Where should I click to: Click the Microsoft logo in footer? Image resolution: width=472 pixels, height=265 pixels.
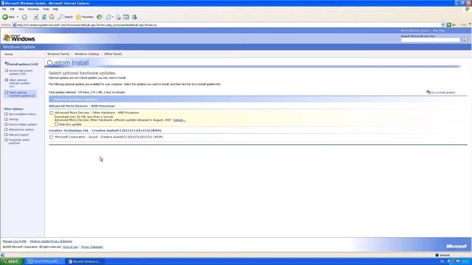click(457, 246)
